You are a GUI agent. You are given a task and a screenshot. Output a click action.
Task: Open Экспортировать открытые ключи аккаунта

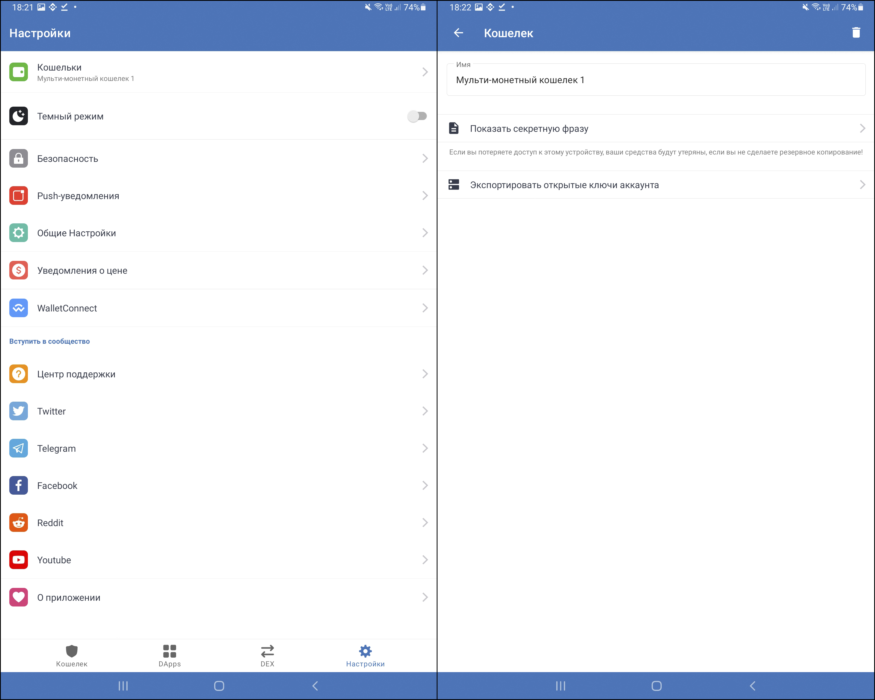tap(656, 185)
